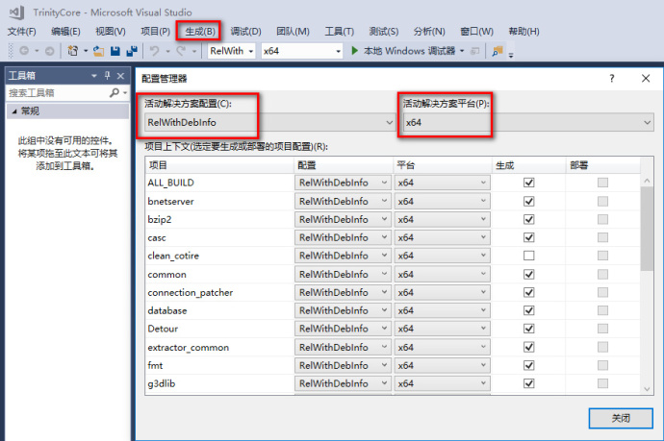The height and width of the screenshot is (441, 664).
Task: Toggle the build checkbox for database
Action: tap(527, 310)
